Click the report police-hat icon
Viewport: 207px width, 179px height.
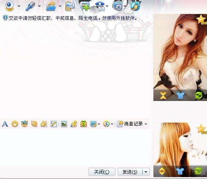point(100,6)
